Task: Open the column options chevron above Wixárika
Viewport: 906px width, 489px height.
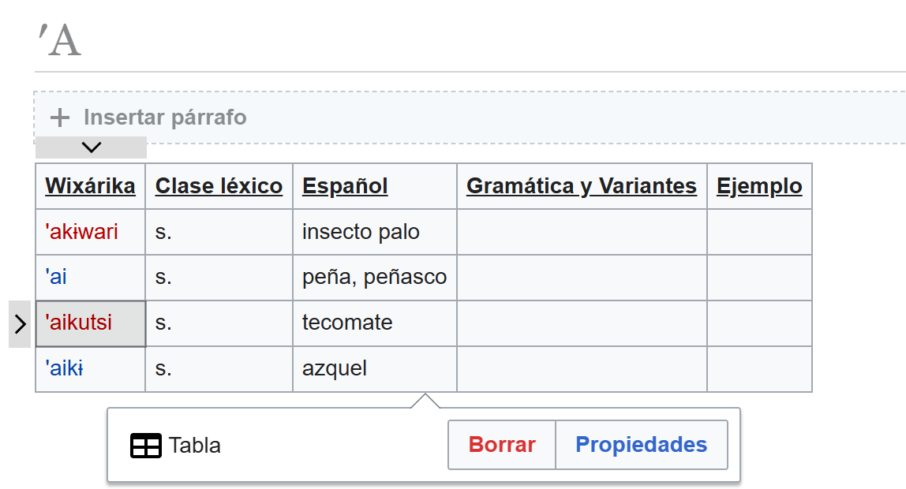Action: [x=92, y=147]
